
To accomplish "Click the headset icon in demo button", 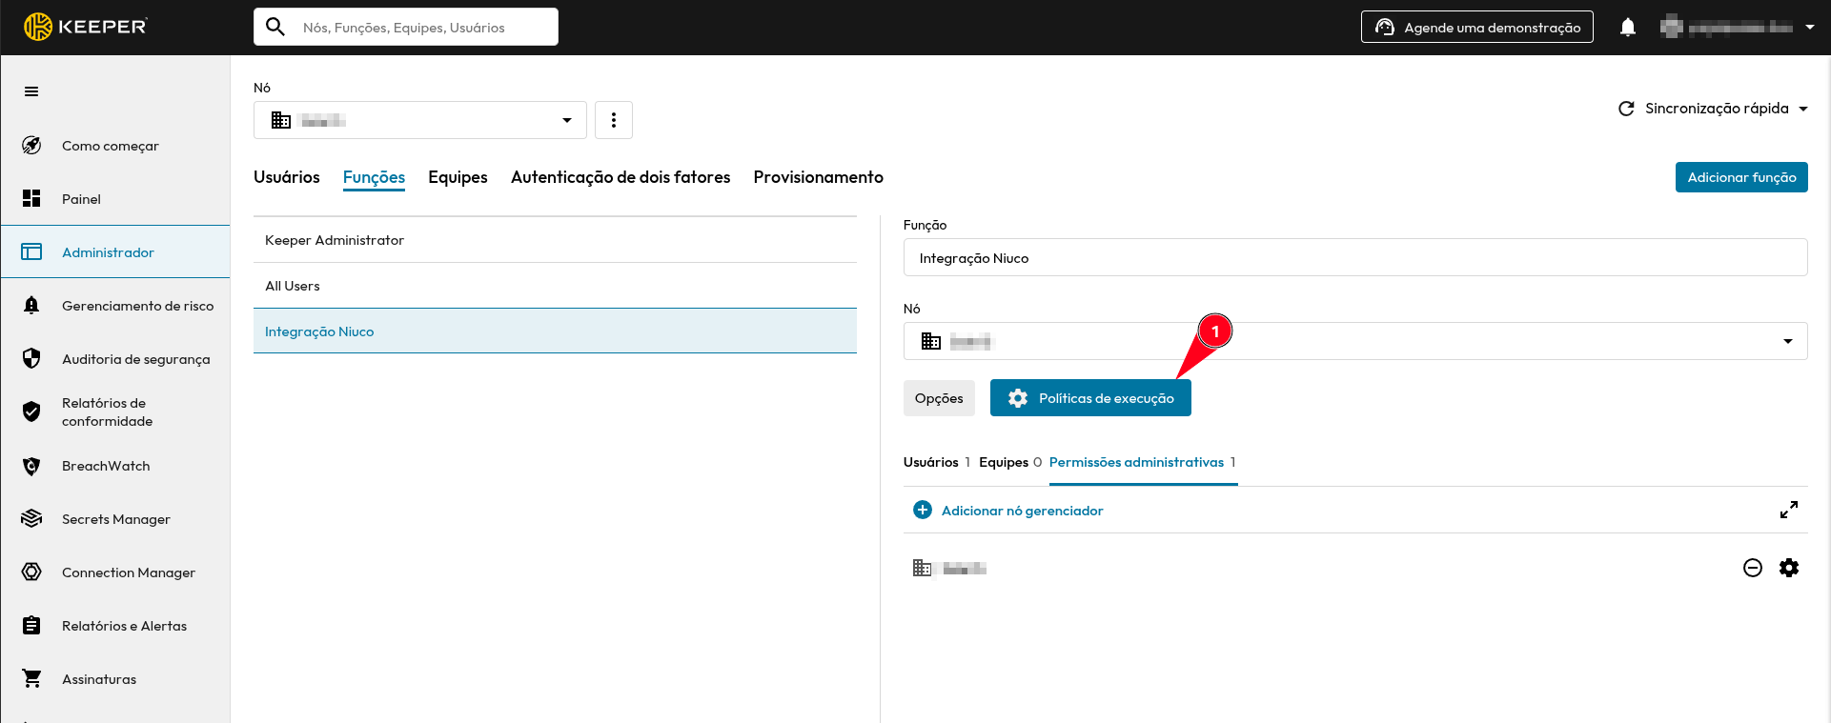I will [1385, 28].
